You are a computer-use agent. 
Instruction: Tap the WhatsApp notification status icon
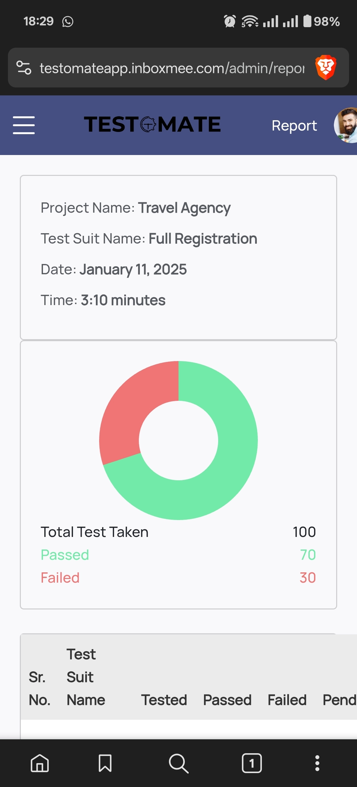[68, 22]
